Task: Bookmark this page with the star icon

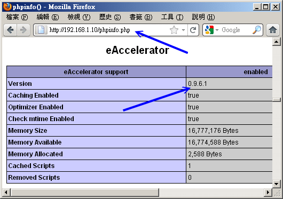Action: [174, 30]
